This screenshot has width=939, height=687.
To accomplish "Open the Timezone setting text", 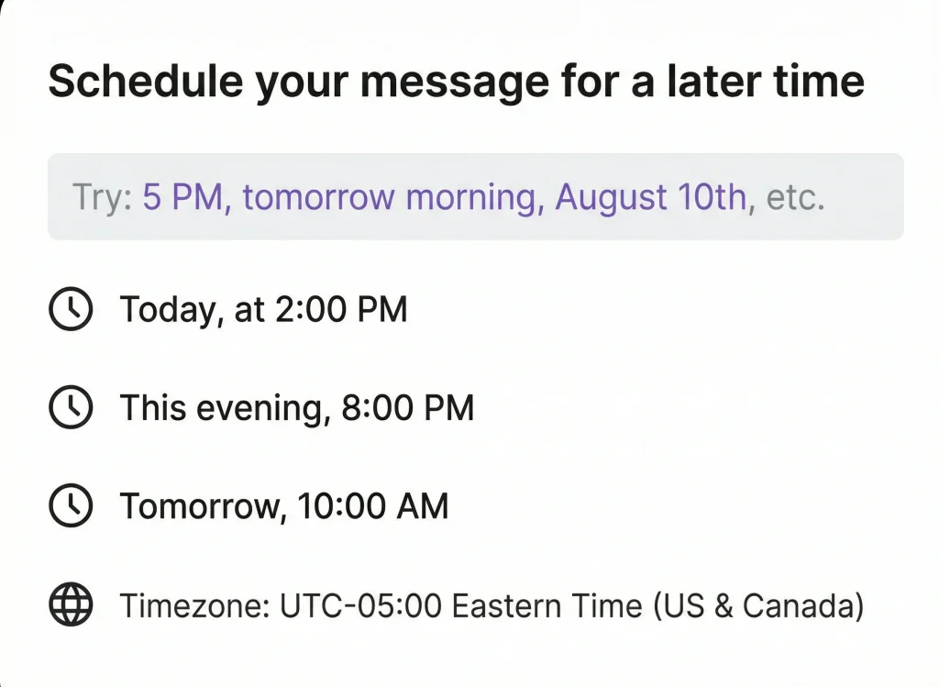I will 492,605.
